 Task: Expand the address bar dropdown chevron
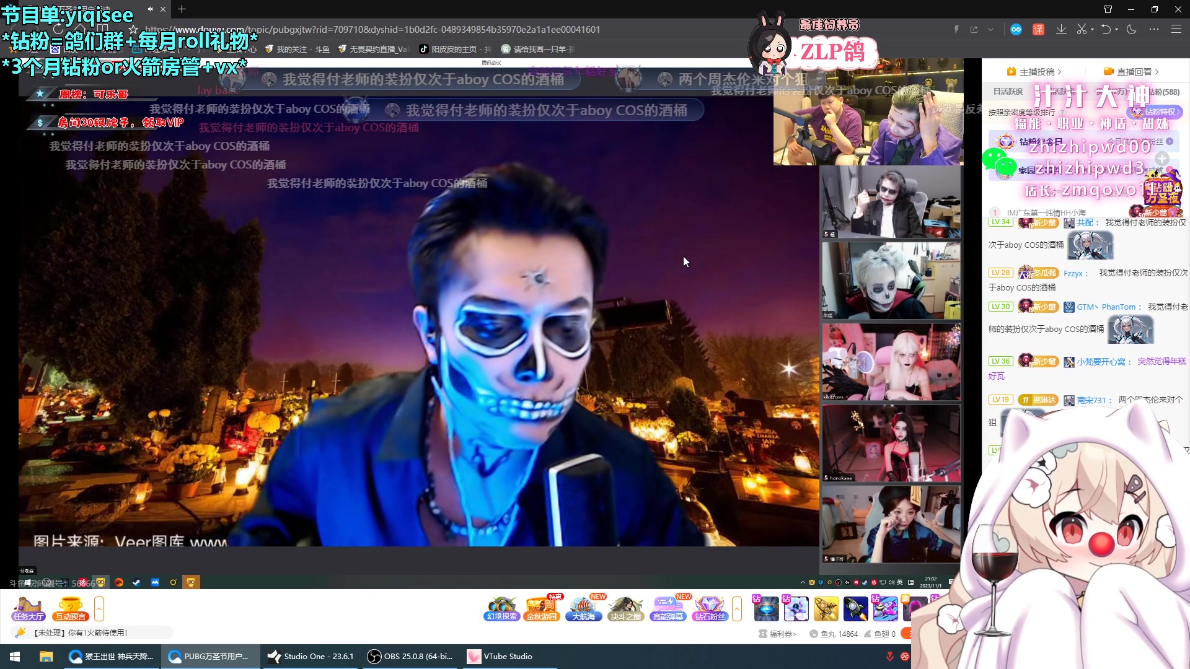point(990,29)
